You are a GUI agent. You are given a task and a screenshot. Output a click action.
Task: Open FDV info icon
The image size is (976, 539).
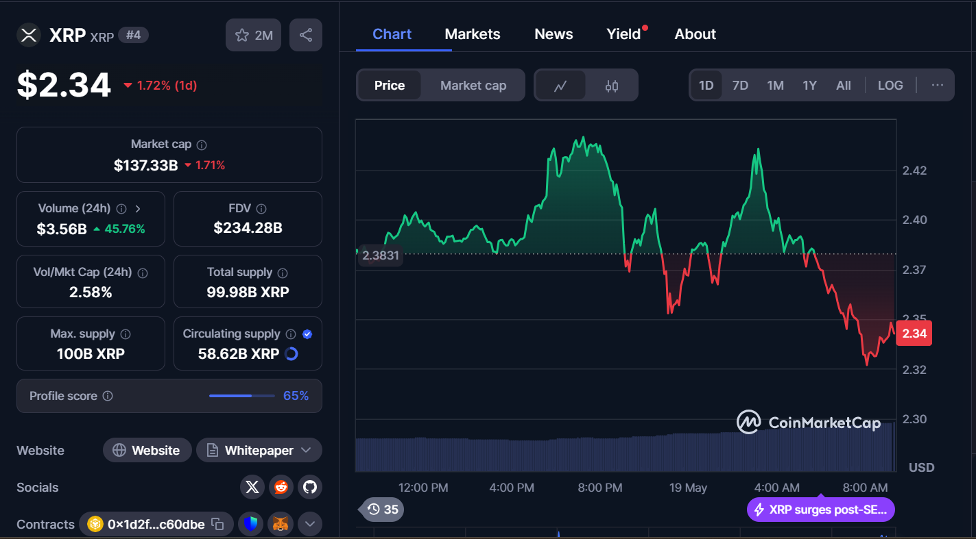(261, 208)
